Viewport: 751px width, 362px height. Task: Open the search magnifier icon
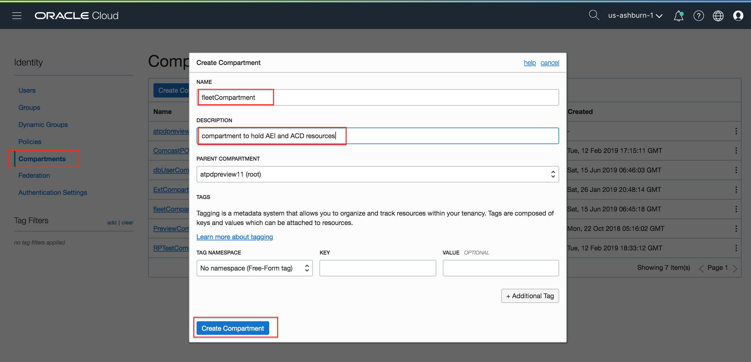click(x=594, y=15)
